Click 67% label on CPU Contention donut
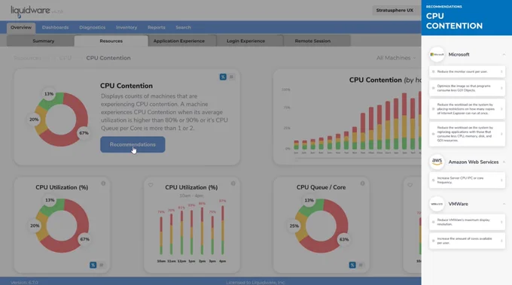 [x=84, y=133]
